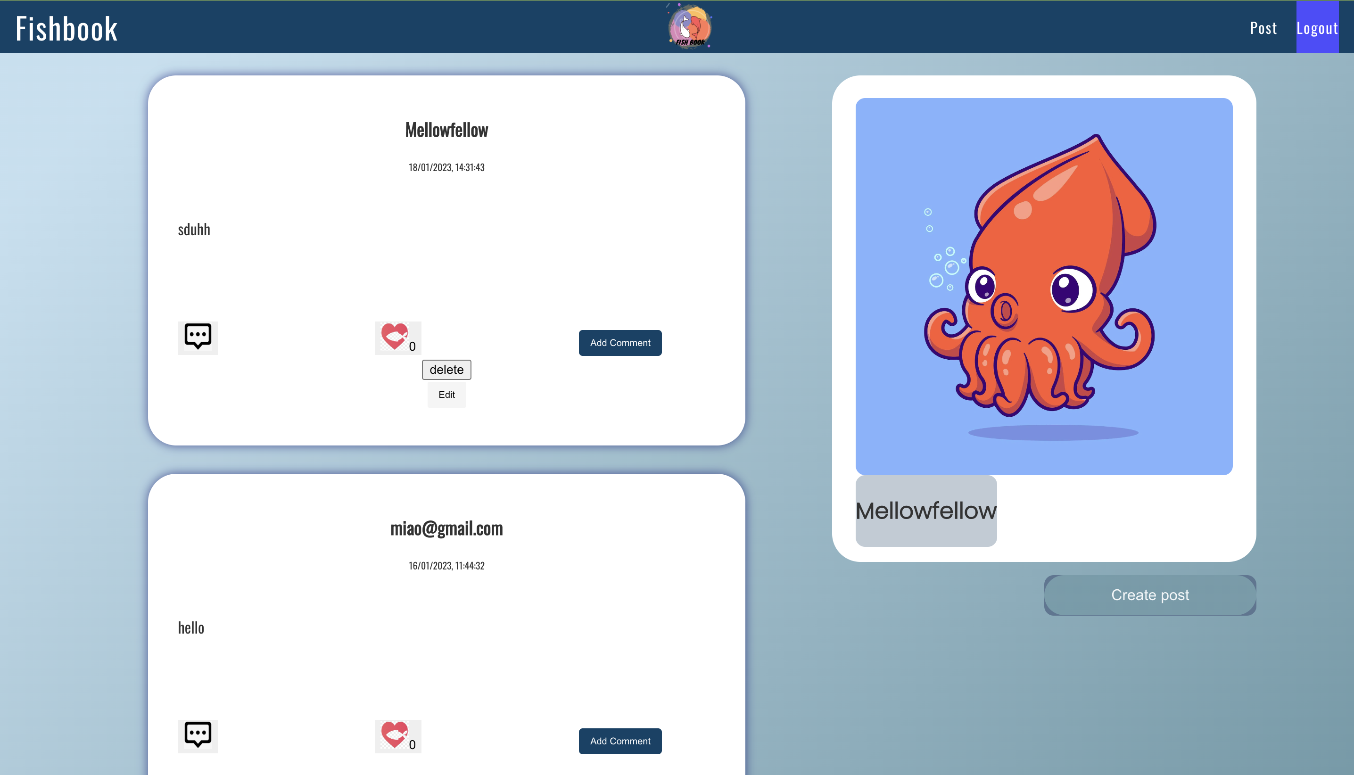Image resolution: width=1354 pixels, height=775 pixels.
Task: Like the 'hello' post with the heart icon
Action: click(395, 735)
